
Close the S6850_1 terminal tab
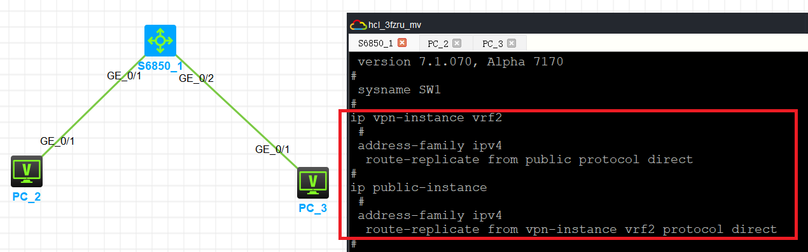coord(401,43)
